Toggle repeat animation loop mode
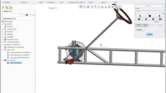Image resolution: width=166 pixels, height=93 pixels. coord(139,25)
